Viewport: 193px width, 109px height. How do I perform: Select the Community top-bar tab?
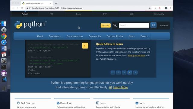pos(159,14)
